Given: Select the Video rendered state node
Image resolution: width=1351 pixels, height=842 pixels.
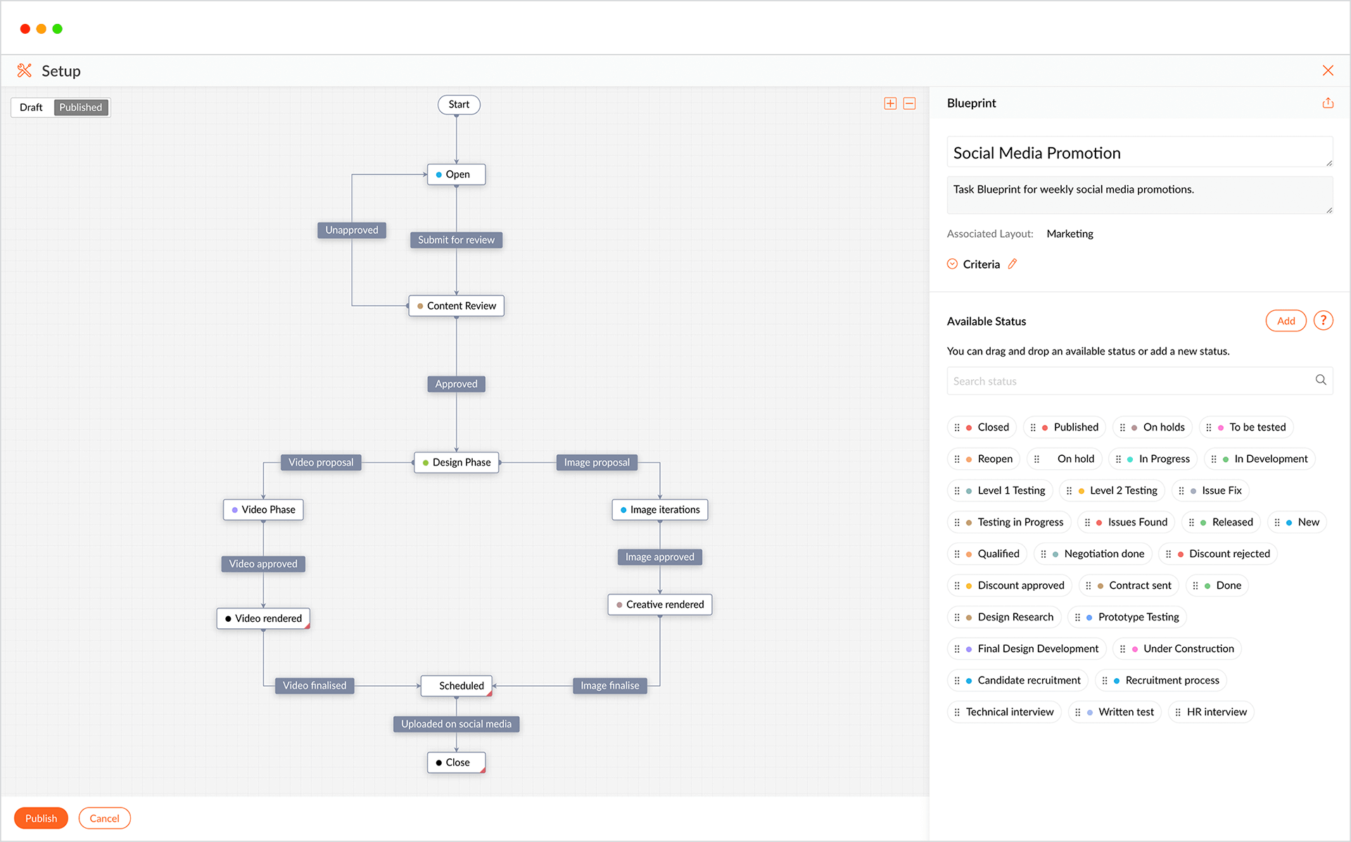Looking at the screenshot, I should [263, 618].
